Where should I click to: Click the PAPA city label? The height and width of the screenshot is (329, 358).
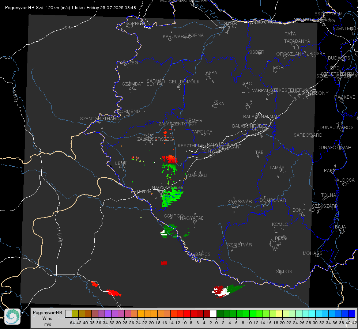coord(211,73)
